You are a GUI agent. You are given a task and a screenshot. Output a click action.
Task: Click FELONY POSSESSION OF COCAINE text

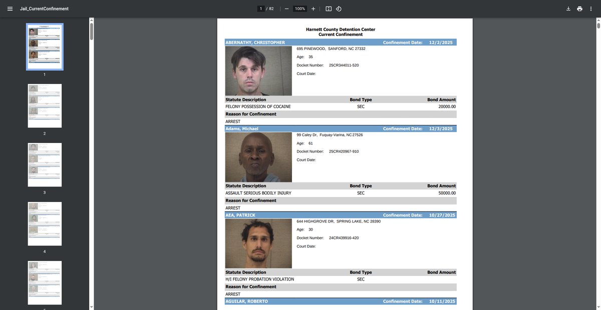pos(258,106)
